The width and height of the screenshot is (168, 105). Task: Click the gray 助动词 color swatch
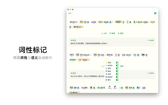tap(106, 77)
